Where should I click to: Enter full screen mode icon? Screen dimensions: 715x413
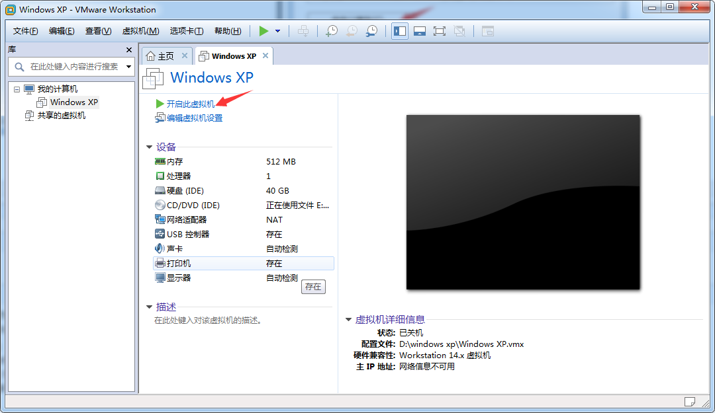coord(440,31)
